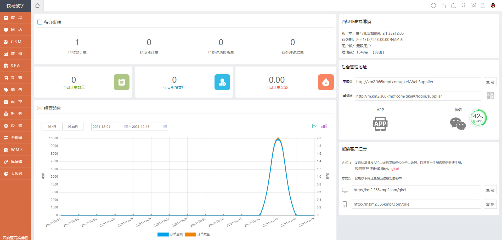Click the APP download icon

point(380,124)
